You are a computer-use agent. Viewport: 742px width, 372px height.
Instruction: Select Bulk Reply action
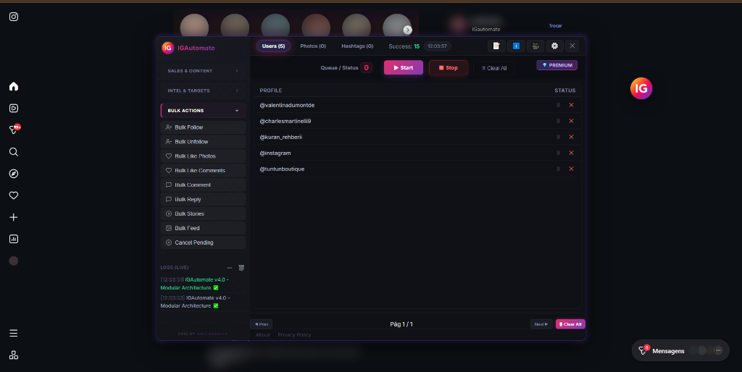tap(203, 200)
